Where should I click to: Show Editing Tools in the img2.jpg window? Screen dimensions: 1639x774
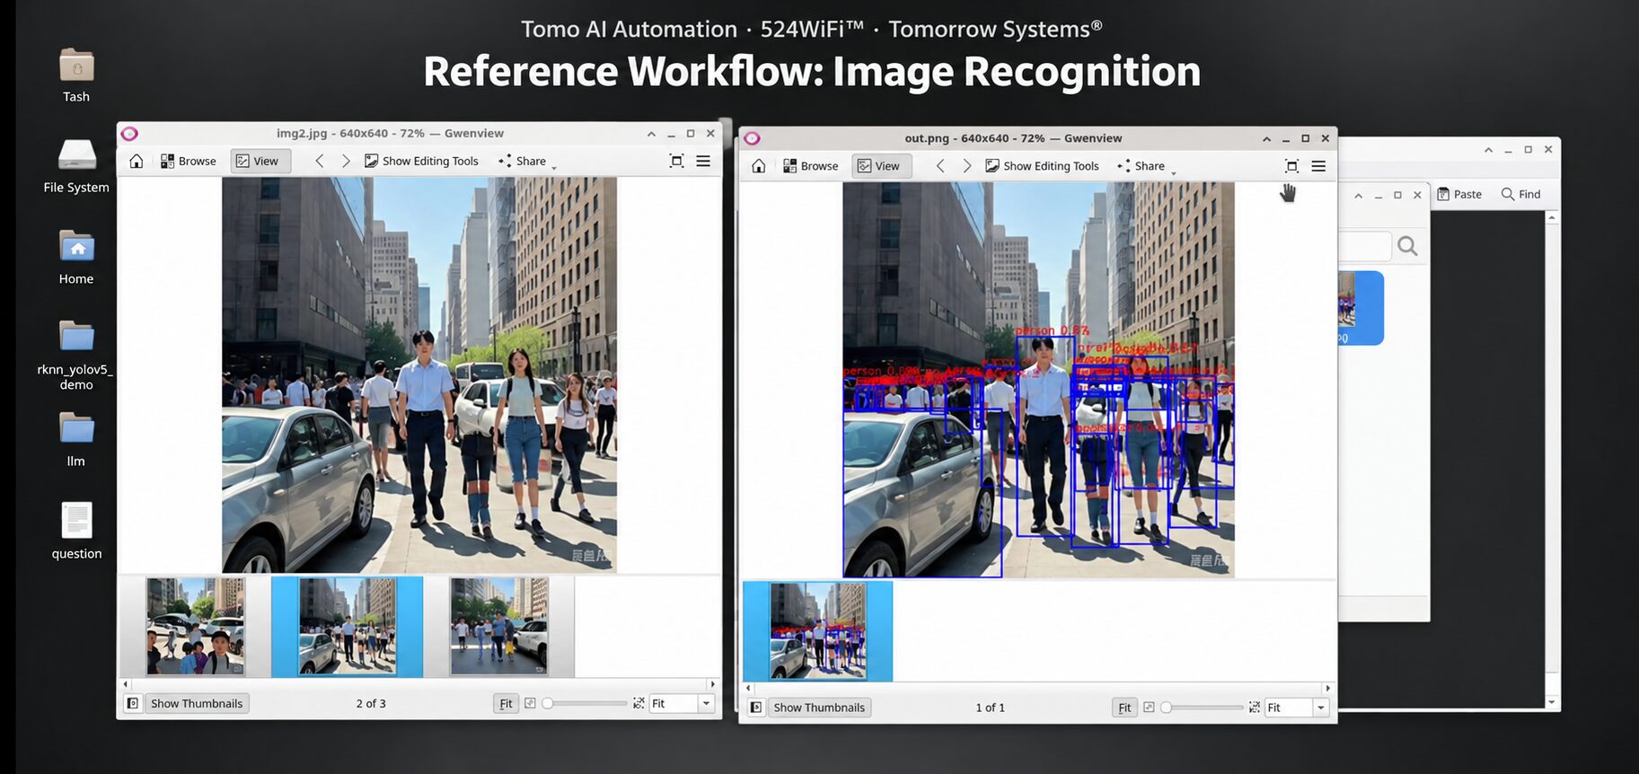(421, 161)
